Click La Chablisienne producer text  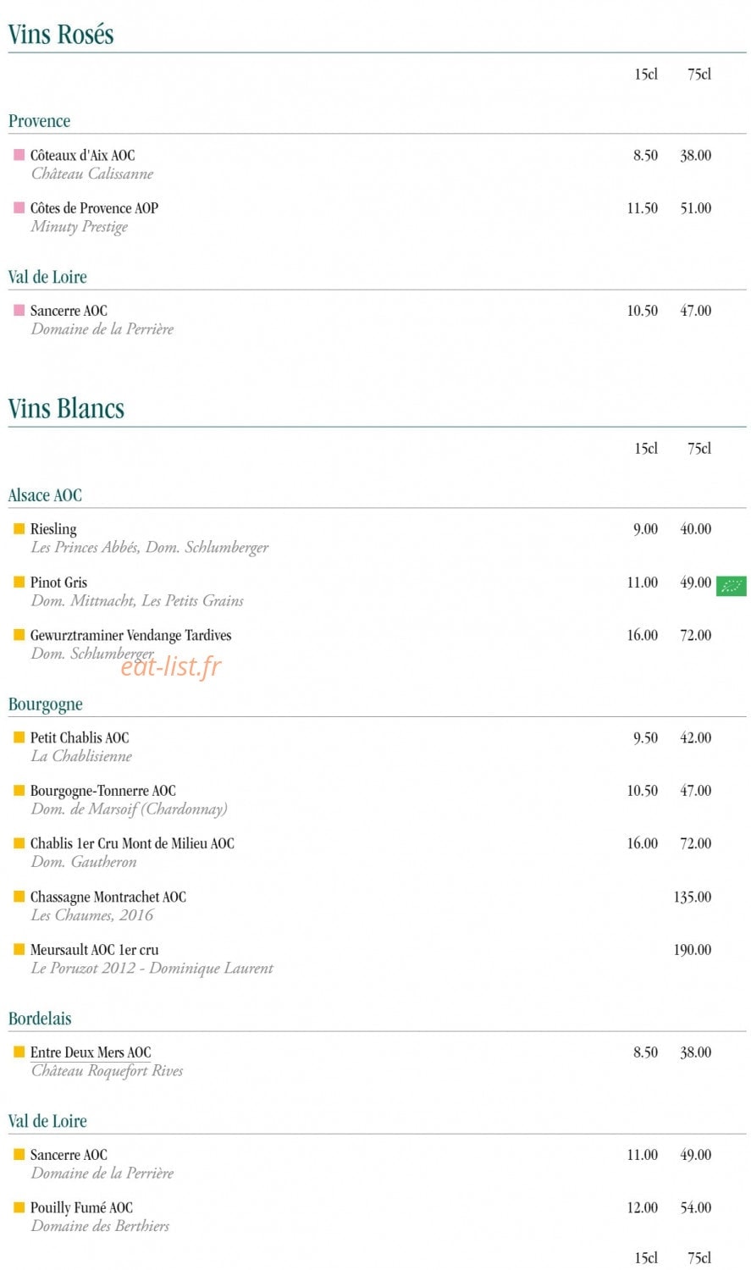[x=81, y=756]
